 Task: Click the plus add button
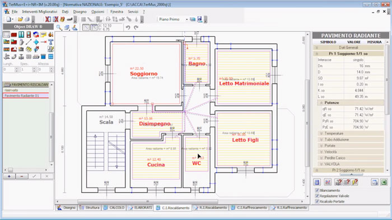tap(10, 176)
